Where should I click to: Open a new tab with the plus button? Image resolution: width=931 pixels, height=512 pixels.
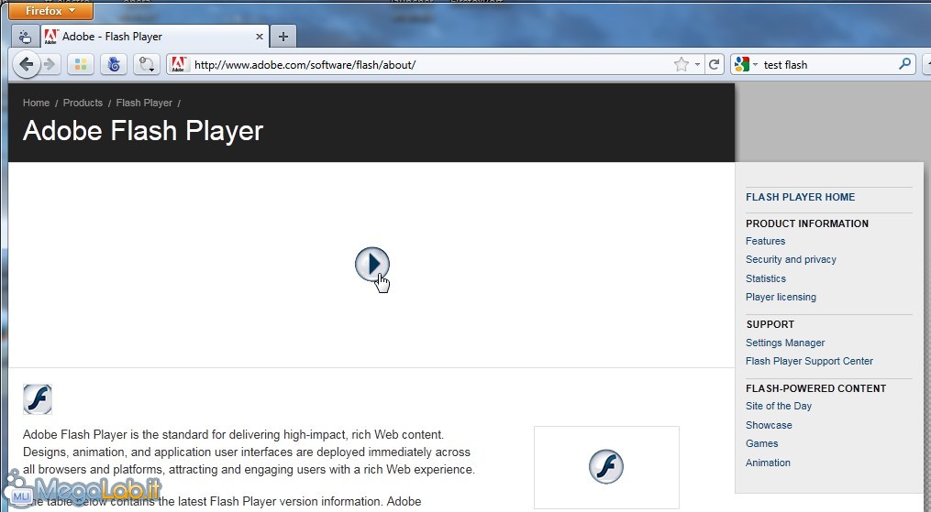pyautogui.click(x=283, y=37)
